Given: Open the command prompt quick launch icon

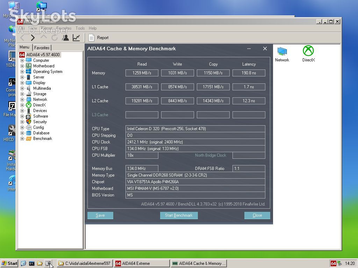Looking at the screenshot, I should [31, 263].
